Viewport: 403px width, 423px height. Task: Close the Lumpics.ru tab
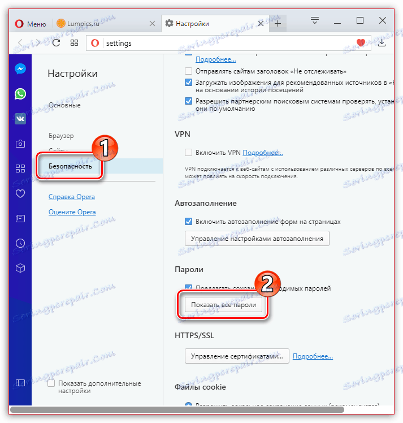(152, 24)
